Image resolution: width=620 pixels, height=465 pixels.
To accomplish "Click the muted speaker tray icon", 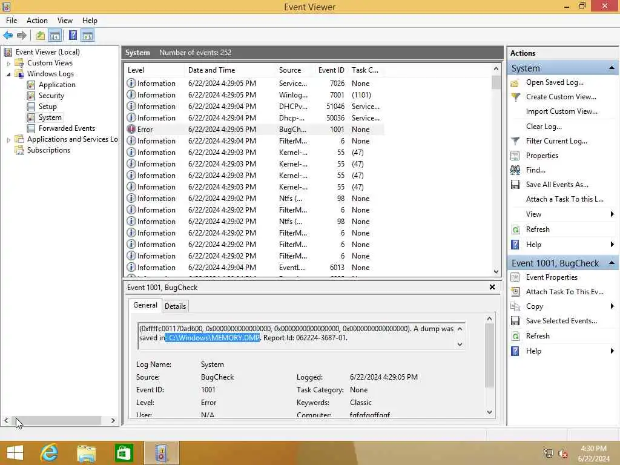I will point(563,453).
